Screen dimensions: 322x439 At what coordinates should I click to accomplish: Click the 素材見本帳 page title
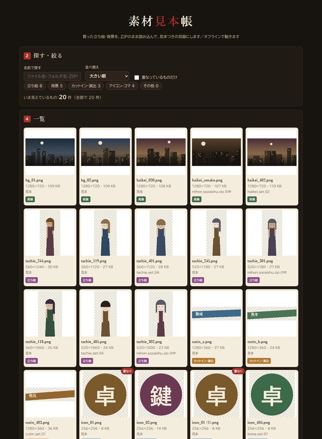[161, 21]
